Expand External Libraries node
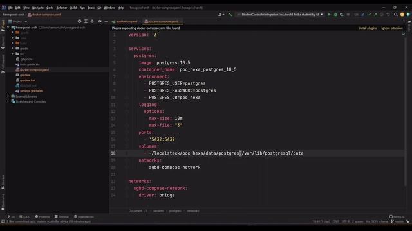The width and height of the screenshot is (412, 231). coord(8,96)
